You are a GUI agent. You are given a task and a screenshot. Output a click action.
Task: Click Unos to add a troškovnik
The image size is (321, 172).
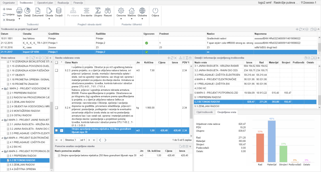coord(7,9)
